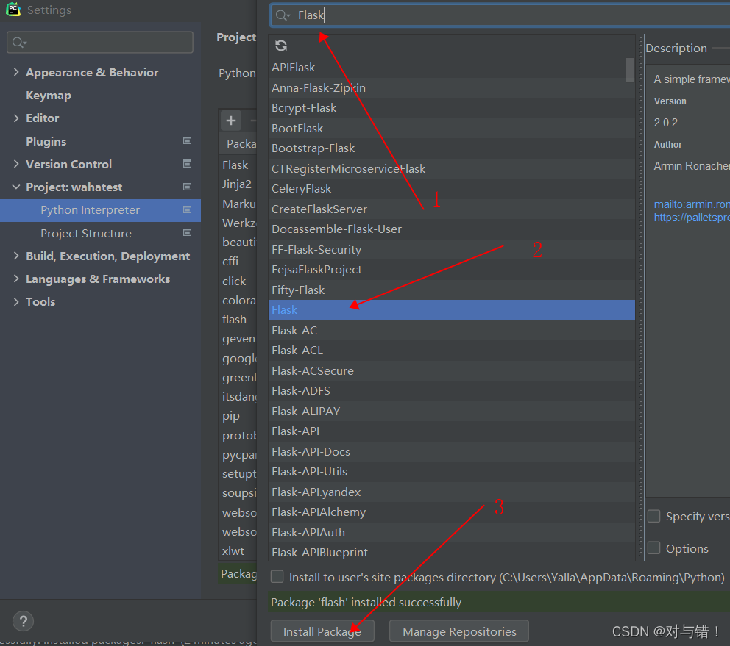Viewport: 730px width, 646px height.
Task: Select click in installed packages table
Action: [238, 281]
